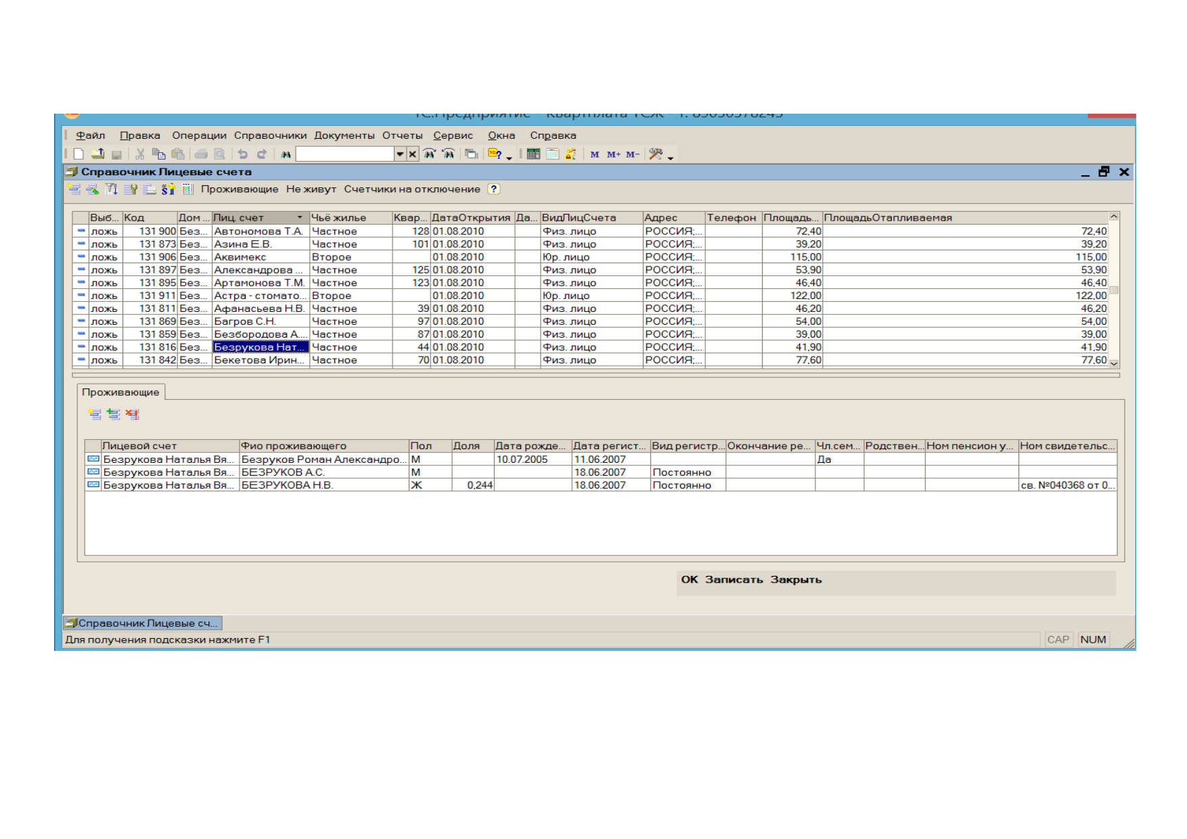Click delete resident icon with red X
Screen dimensions: 1187x839
click(x=132, y=415)
